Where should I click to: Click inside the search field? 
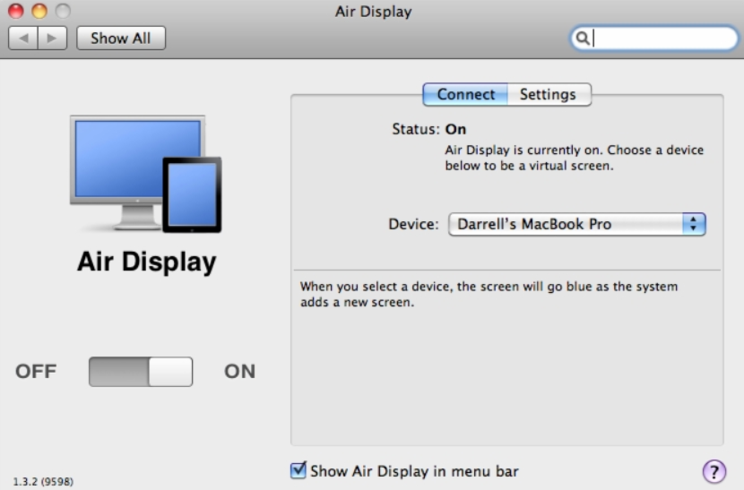click(x=653, y=38)
